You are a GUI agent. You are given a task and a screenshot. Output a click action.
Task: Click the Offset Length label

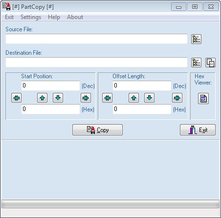click(129, 76)
